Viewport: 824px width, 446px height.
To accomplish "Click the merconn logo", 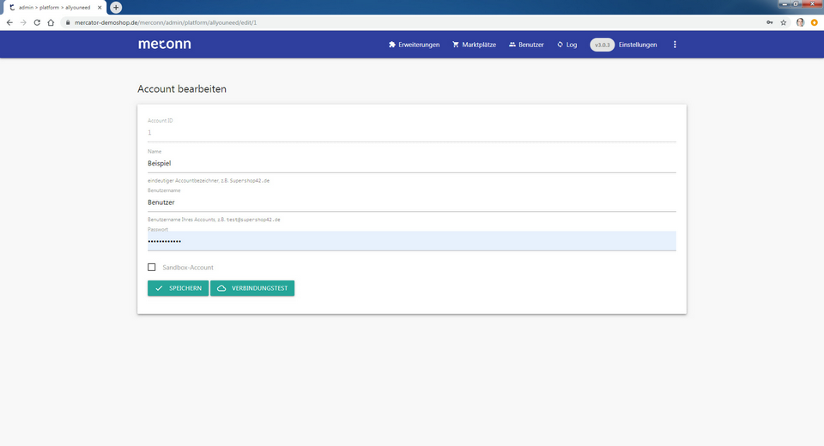I will (165, 44).
